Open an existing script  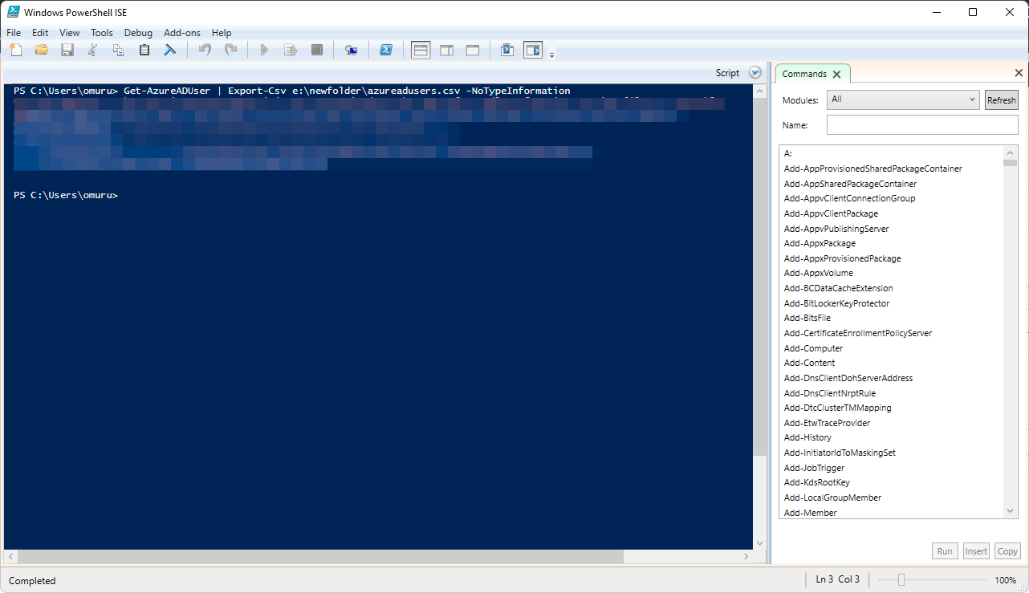pyautogui.click(x=41, y=49)
